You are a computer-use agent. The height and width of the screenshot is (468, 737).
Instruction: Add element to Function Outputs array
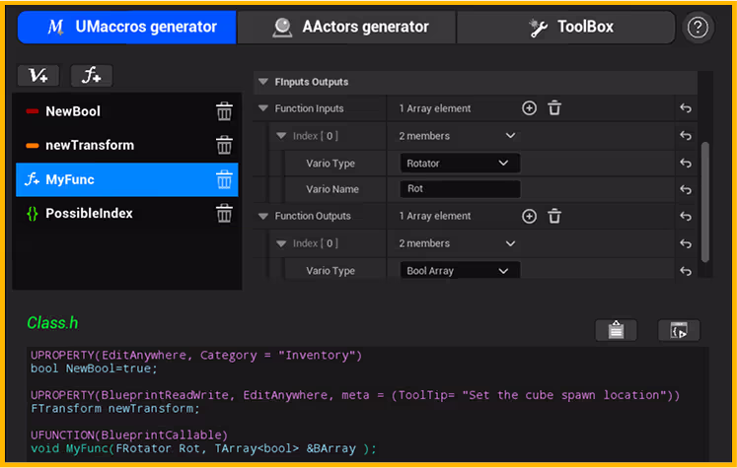pyautogui.click(x=529, y=217)
